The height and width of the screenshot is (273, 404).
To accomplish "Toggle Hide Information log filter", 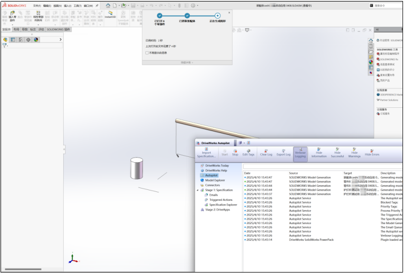I will (319, 152).
